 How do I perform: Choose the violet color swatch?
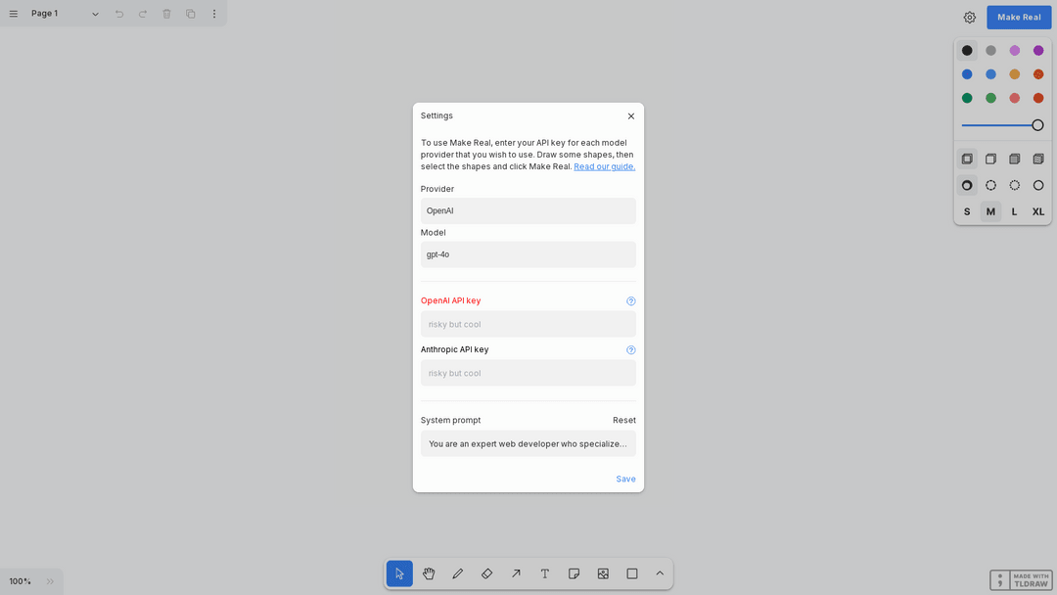1038,51
